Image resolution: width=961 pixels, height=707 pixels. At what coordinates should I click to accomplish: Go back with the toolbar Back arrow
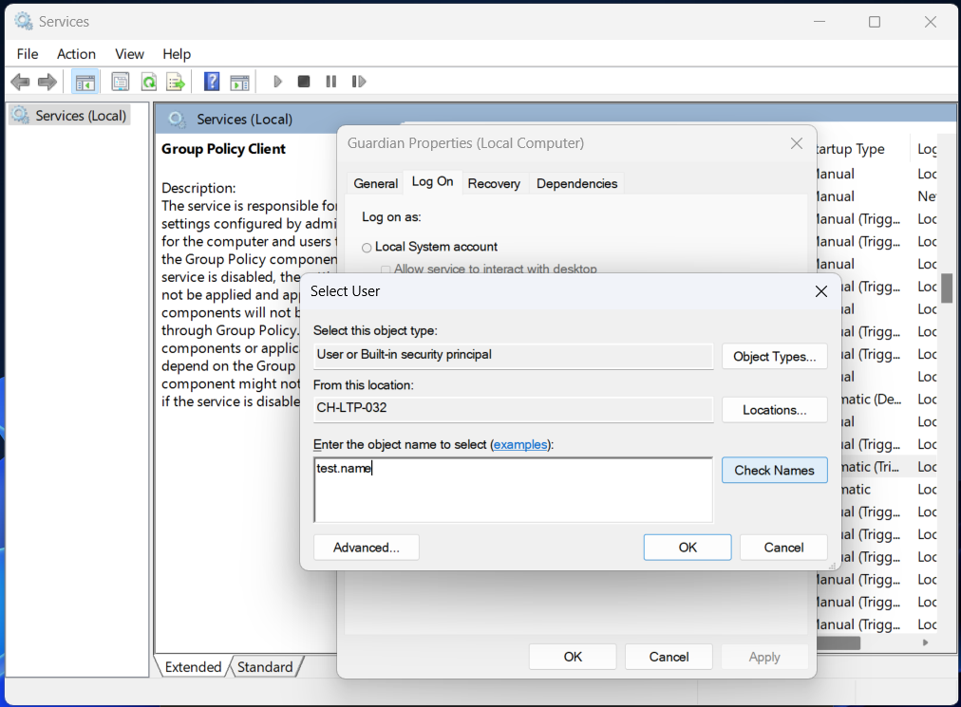tap(20, 82)
